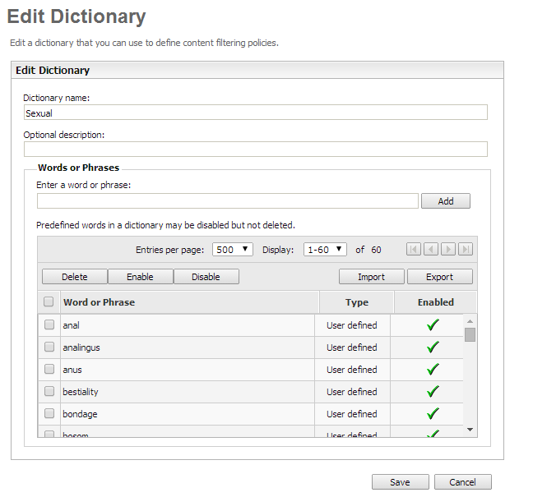
Task: Click green enabled checkmark for 'anus'
Action: 433,370
